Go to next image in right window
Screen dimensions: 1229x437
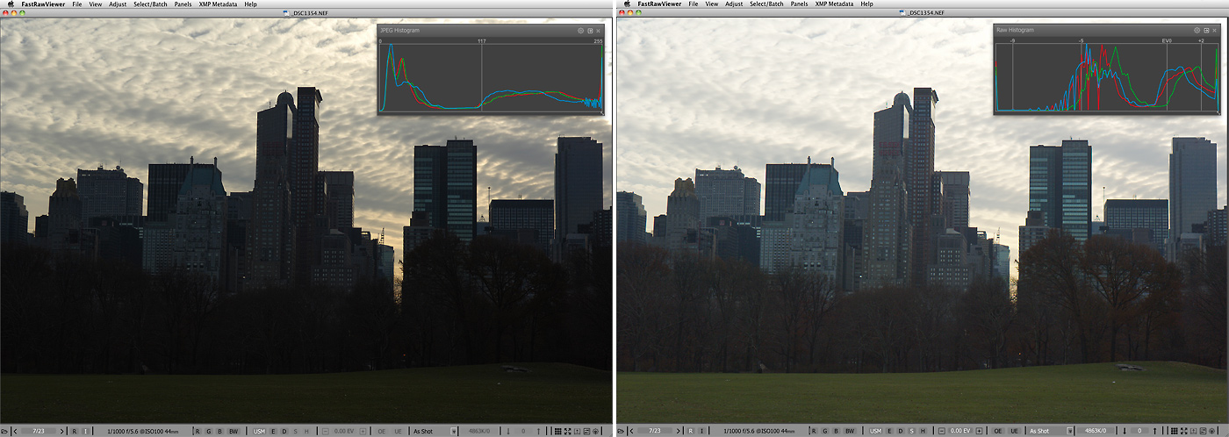pos(679,431)
